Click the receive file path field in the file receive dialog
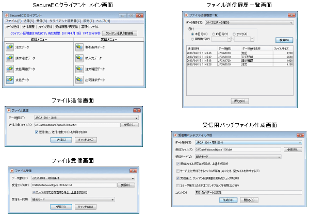 [x=74, y=185]
